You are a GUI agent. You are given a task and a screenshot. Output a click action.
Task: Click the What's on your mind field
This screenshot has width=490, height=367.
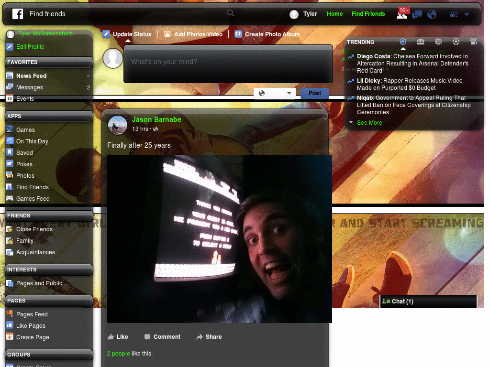(x=228, y=64)
